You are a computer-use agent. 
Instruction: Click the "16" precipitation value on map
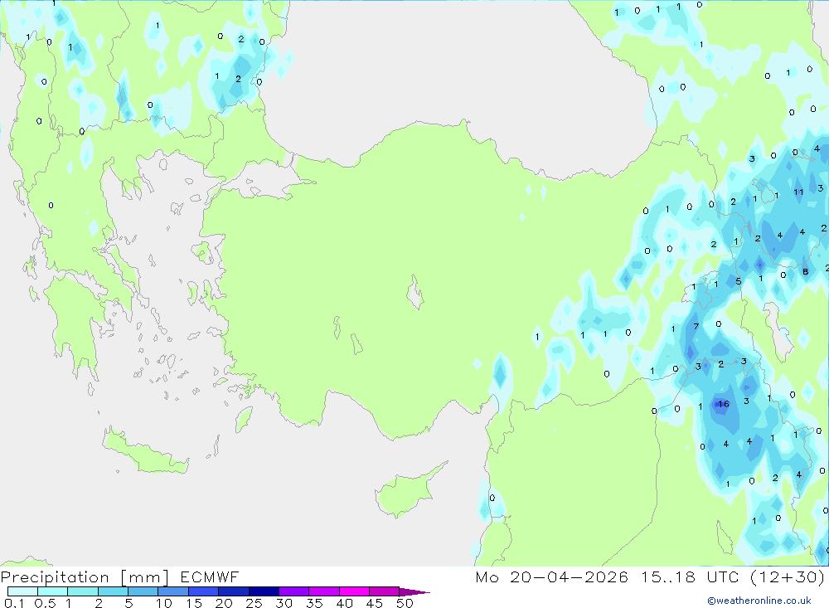click(724, 404)
